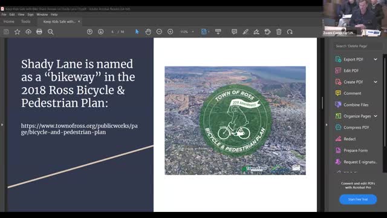Click the Start Free Trial button
This screenshot has height=218, width=387.
(x=358, y=199)
